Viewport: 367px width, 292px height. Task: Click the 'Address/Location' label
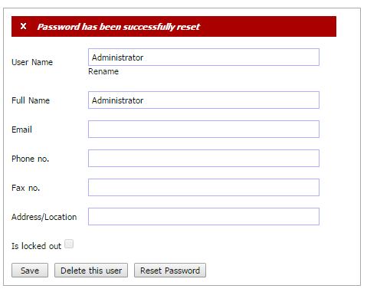pyautogui.click(x=44, y=217)
